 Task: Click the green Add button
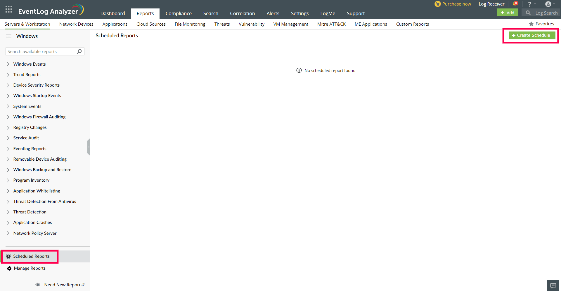pyautogui.click(x=507, y=13)
